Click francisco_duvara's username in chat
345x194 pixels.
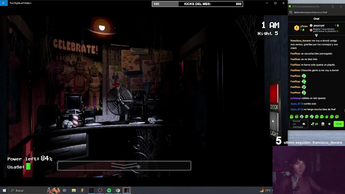click(301, 41)
